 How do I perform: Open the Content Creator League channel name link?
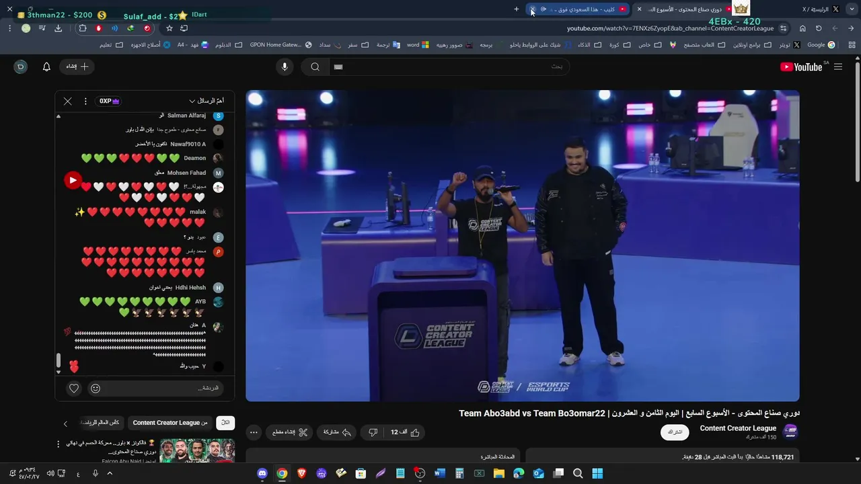[x=738, y=428]
